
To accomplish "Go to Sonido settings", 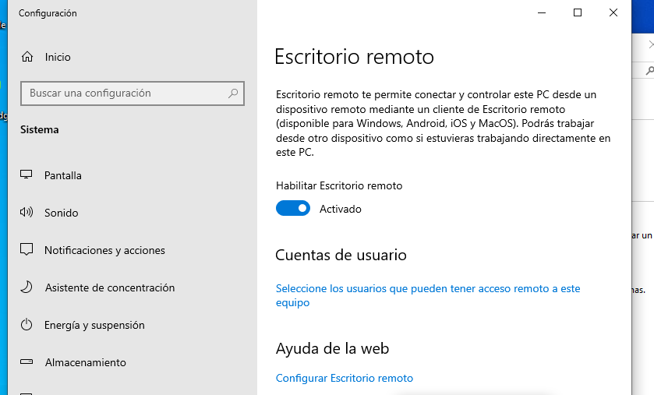I will pyautogui.click(x=133, y=213).
